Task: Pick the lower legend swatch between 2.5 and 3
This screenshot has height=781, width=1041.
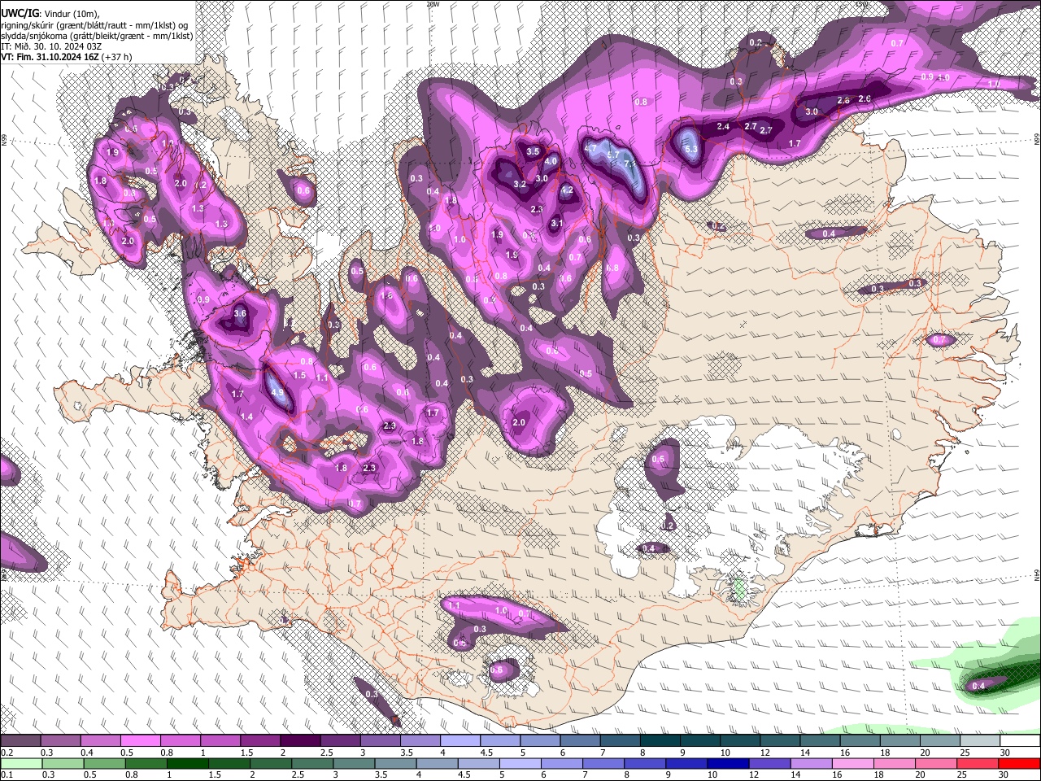Action: 313,763
